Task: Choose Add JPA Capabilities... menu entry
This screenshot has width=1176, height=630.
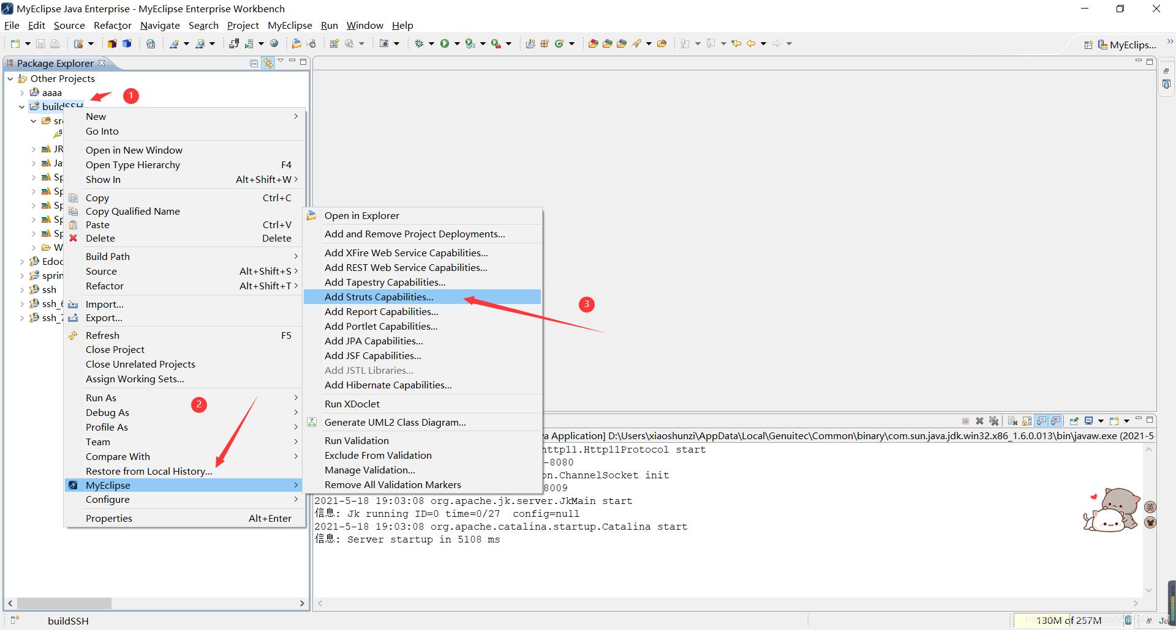Action: coord(422,341)
